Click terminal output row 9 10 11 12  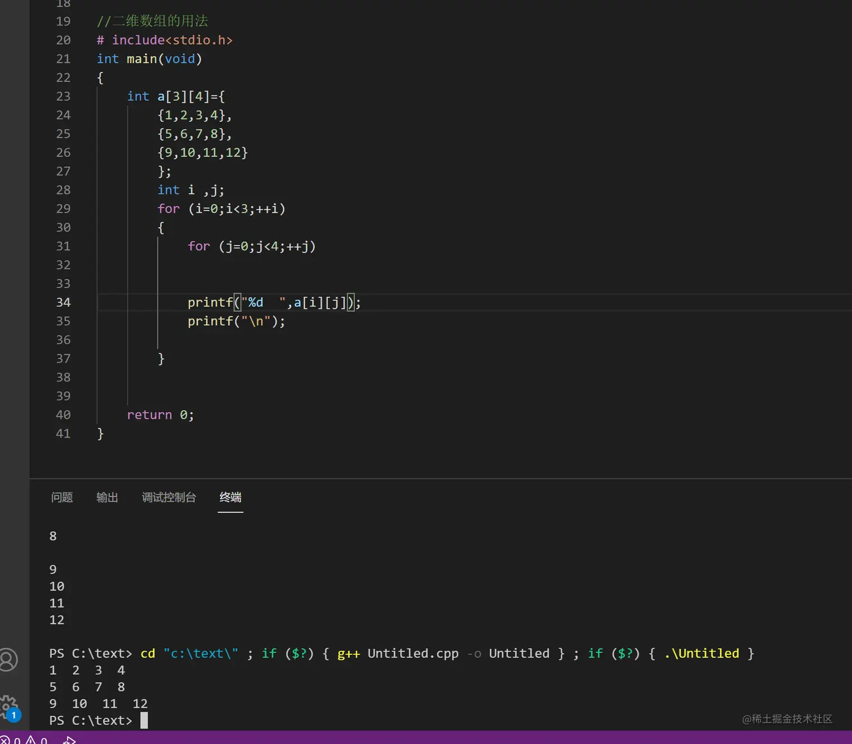99,703
